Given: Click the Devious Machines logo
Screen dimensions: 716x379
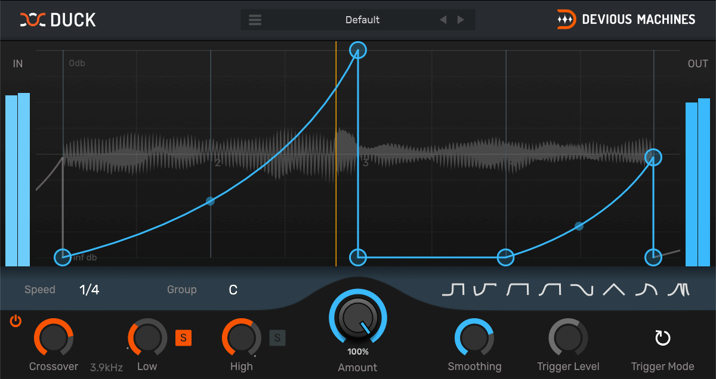Looking at the screenshot, I should pyautogui.click(x=625, y=19).
